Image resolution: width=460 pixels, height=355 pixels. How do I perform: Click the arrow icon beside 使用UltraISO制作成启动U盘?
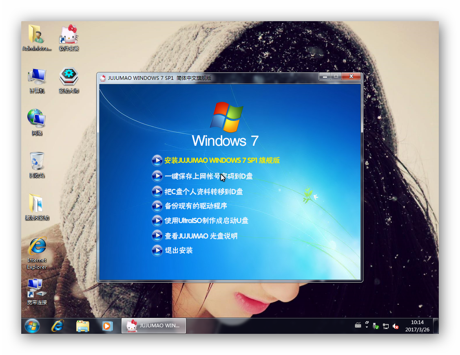pos(157,221)
